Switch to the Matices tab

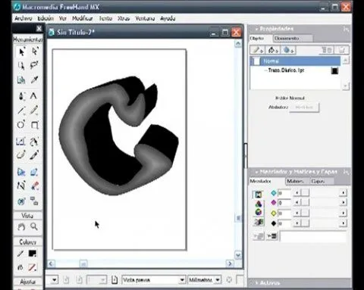[x=297, y=181]
